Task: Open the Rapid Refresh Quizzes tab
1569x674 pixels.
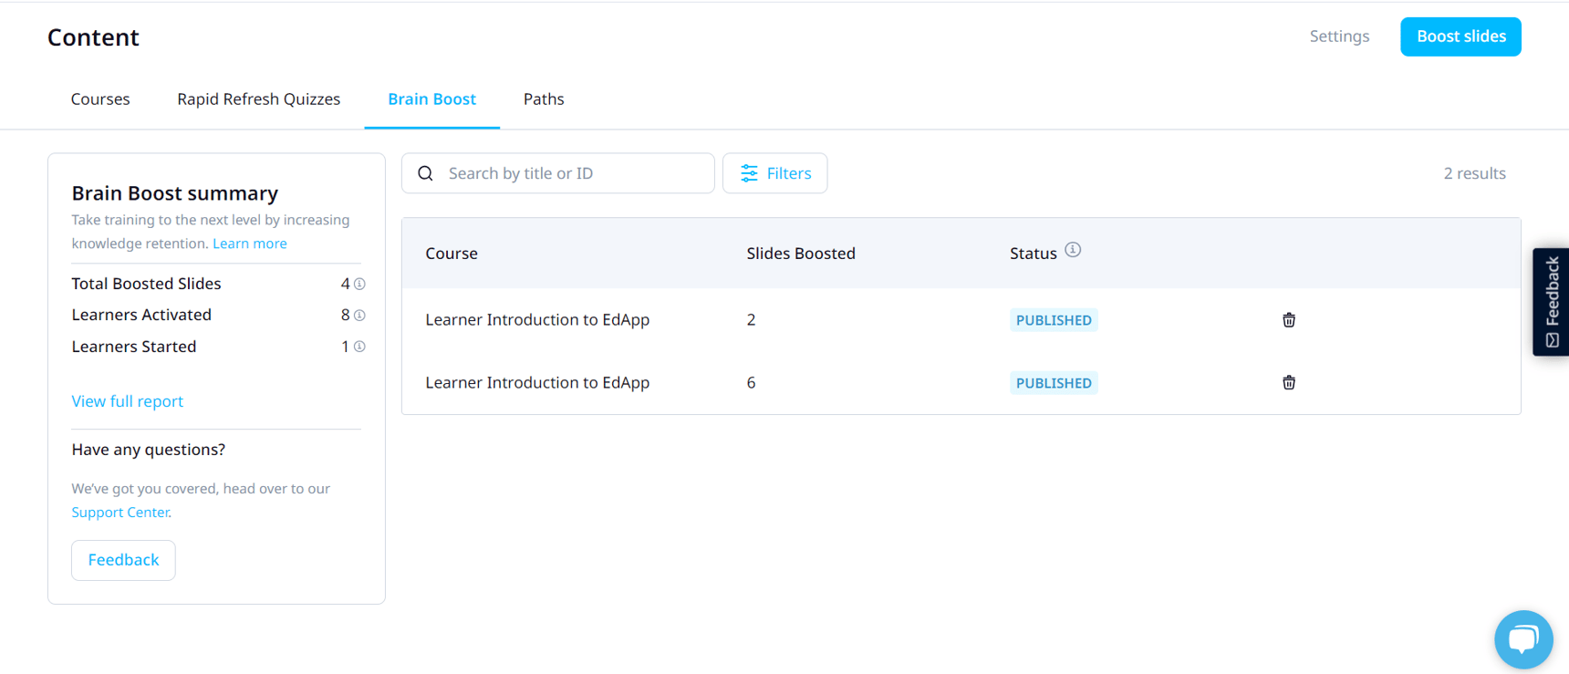Action: [x=258, y=99]
